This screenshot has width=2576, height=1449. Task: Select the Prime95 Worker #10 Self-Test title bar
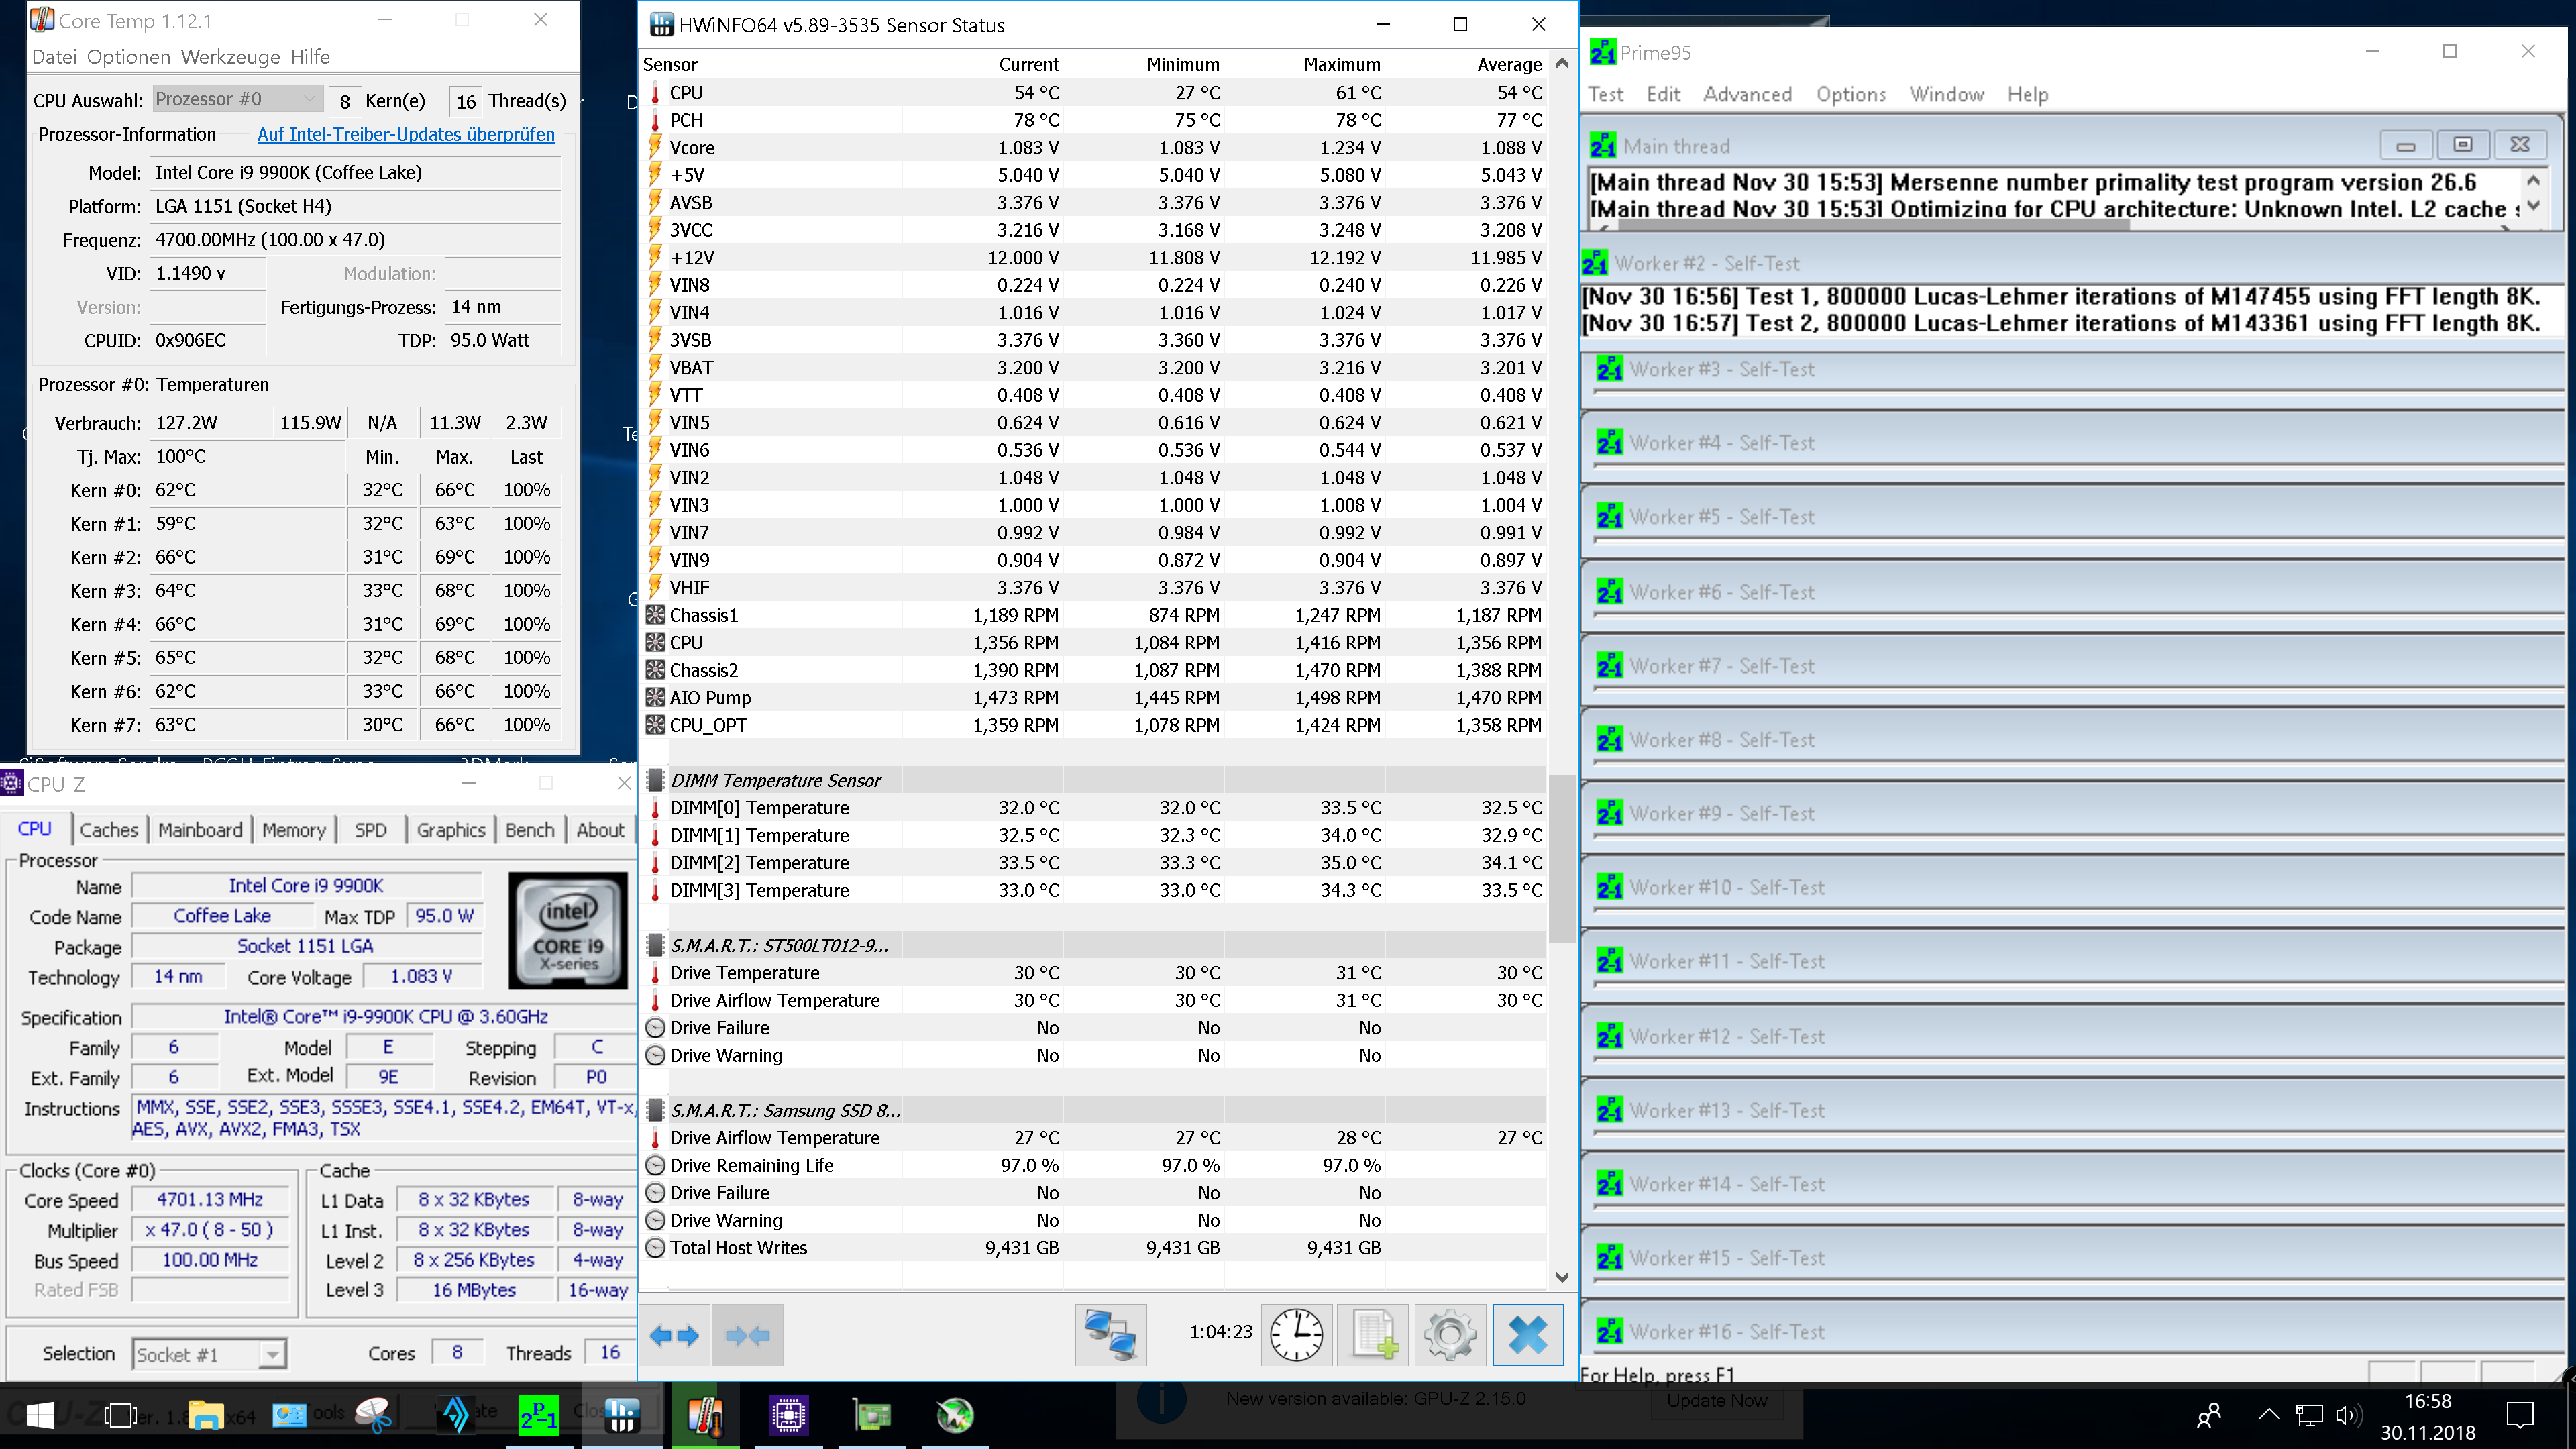(x=2074, y=887)
